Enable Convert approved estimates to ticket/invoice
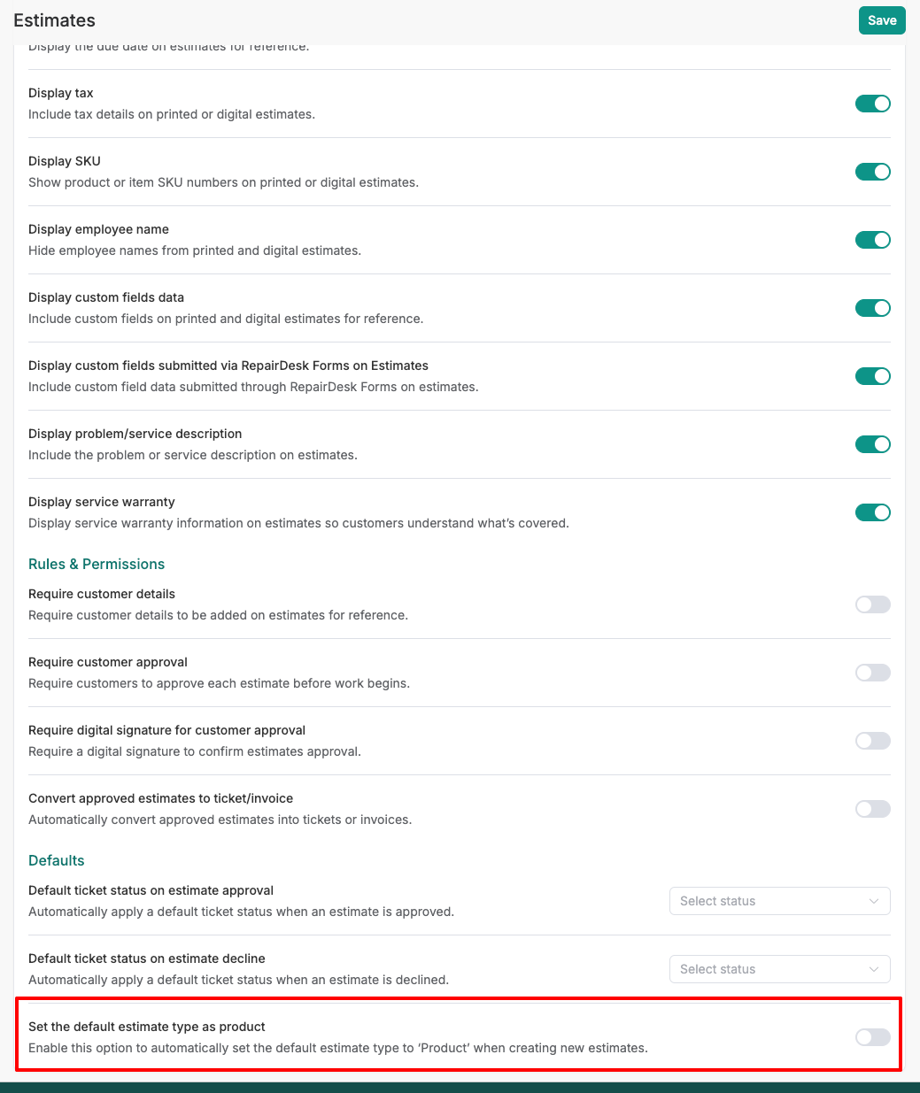The width and height of the screenshot is (920, 1093). [872, 809]
